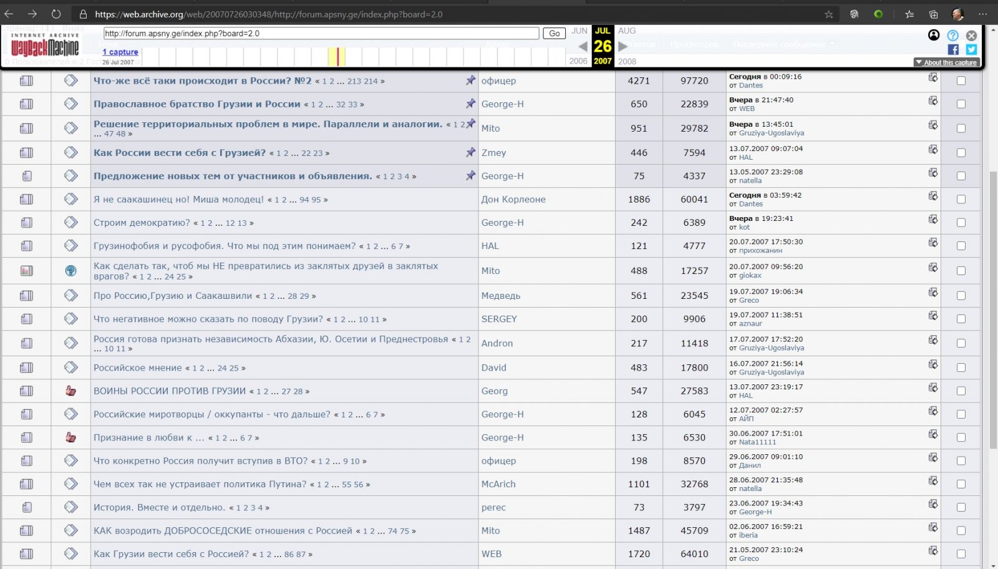Open topic Как России вести себя с Грузией?

tap(180, 153)
